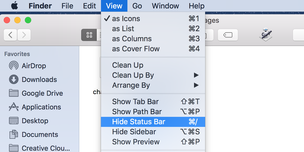Viewport: 304px width, 152px height.
Task: Switch to icon view toolbar button
Action: click(x=89, y=35)
